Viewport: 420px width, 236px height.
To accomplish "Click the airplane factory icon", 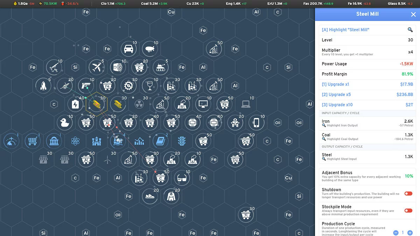I will click(x=97, y=67).
